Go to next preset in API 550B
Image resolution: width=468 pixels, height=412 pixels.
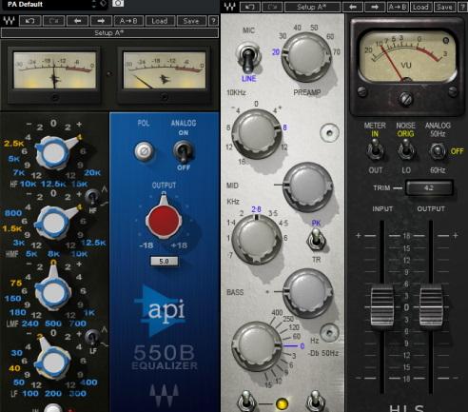point(101,21)
